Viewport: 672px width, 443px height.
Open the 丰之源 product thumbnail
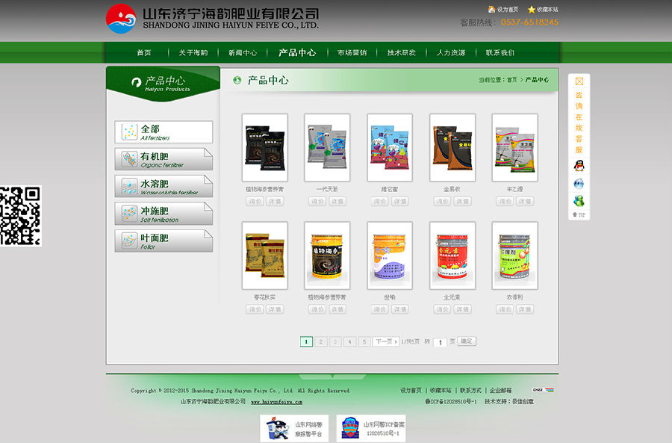coord(514,147)
